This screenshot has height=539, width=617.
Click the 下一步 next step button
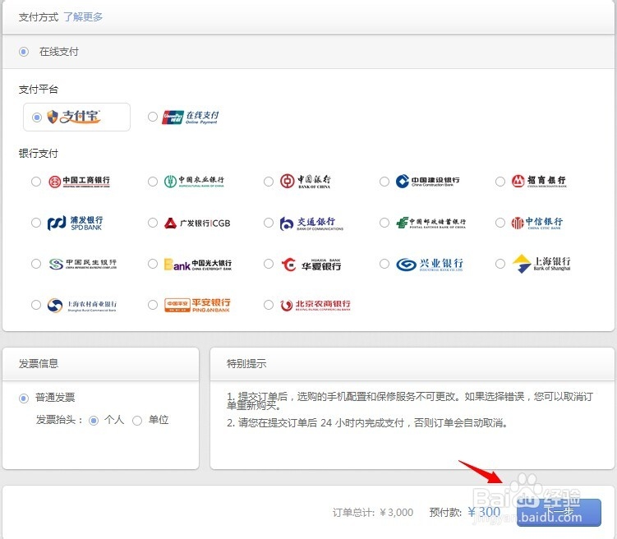[559, 512]
